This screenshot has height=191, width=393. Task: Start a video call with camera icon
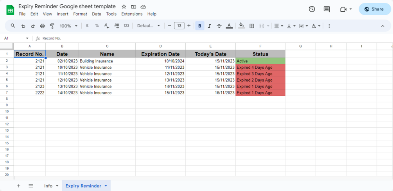click(x=343, y=9)
